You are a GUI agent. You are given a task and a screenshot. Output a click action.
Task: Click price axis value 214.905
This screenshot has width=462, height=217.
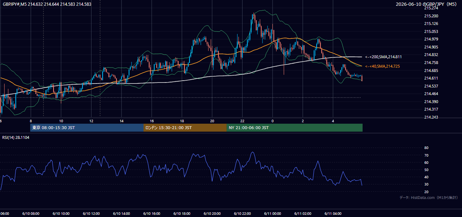(431, 47)
